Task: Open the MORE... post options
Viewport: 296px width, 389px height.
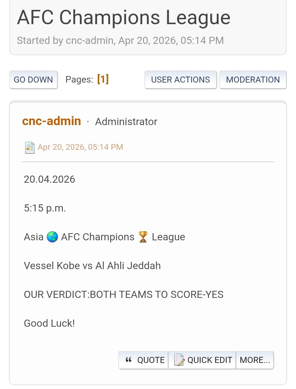Action: click(x=255, y=360)
